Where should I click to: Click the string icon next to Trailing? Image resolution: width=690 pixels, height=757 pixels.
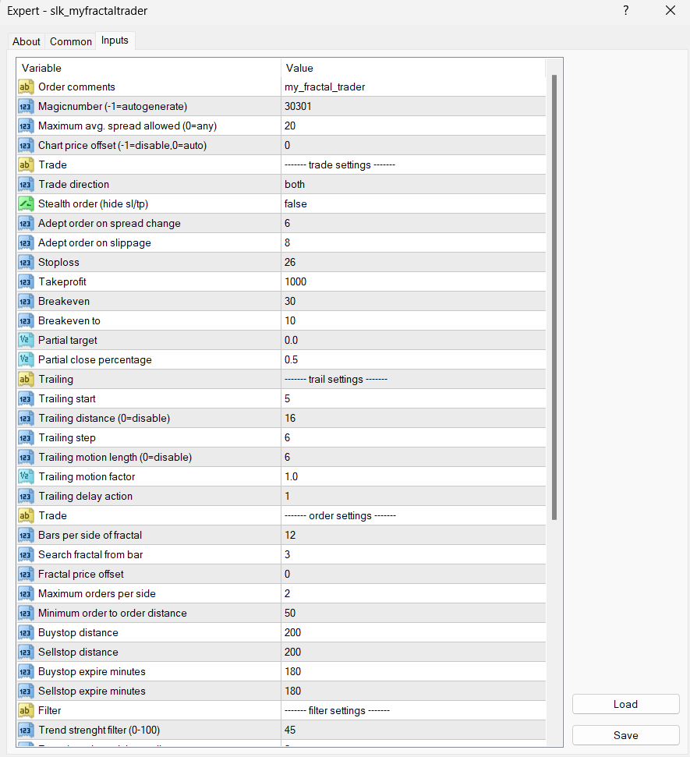pyautogui.click(x=26, y=380)
